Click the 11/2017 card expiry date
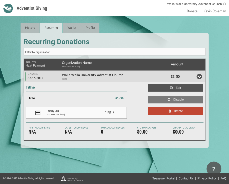The image size is (229, 184). 110,113
